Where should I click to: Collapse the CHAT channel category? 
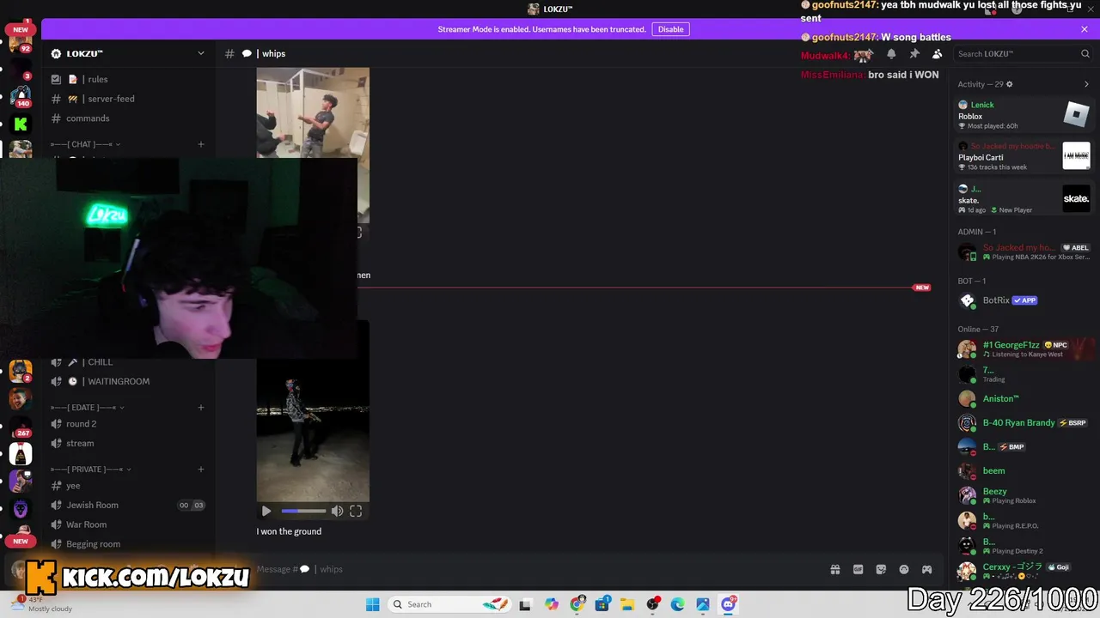(x=85, y=144)
